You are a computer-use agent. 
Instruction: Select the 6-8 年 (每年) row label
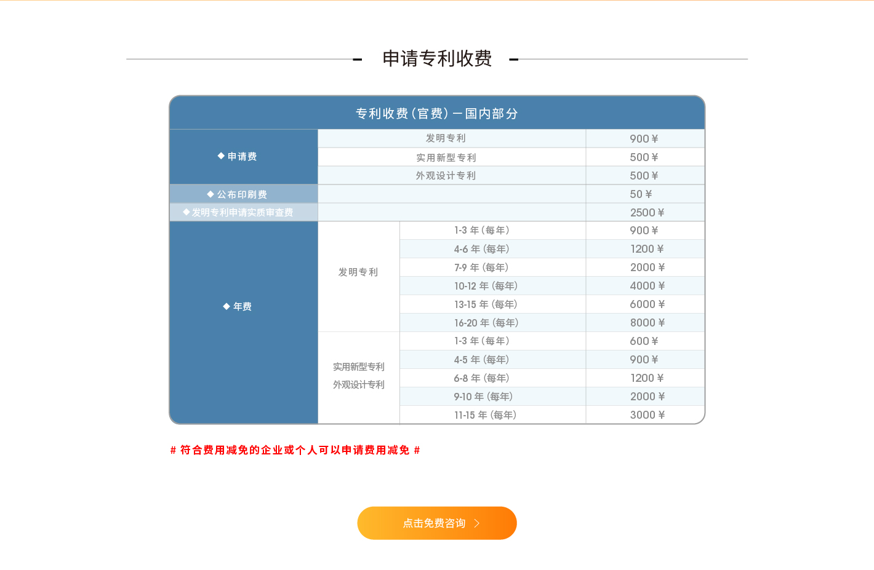point(482,378)
